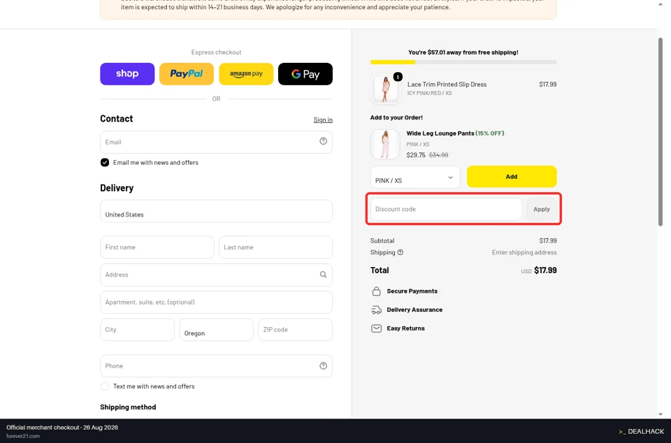
Task: Open the Oregon state dropdown
Action: pyautogui.click(x=216, y=330)
